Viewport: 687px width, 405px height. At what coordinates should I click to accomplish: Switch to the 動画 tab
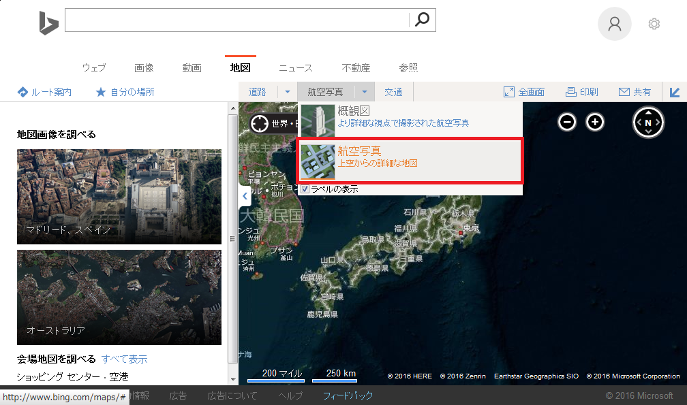click(x=192, y=68)
